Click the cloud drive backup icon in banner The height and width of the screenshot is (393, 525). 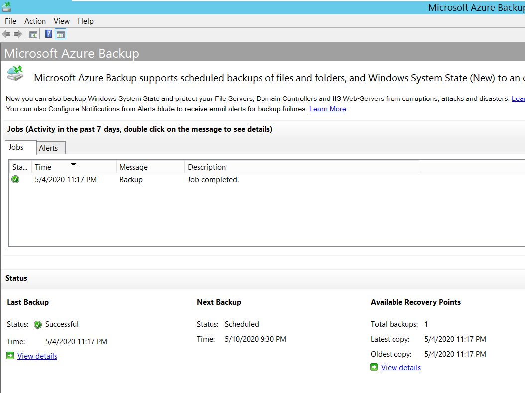click(15, 73)
